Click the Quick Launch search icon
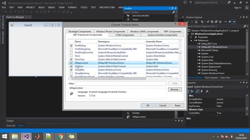This screenshot has height=140, width=250. click(229, 2)
